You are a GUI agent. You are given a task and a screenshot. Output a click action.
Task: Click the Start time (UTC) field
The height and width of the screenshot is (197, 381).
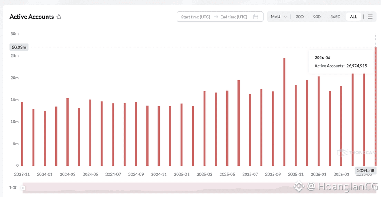(x=195, y=17)
